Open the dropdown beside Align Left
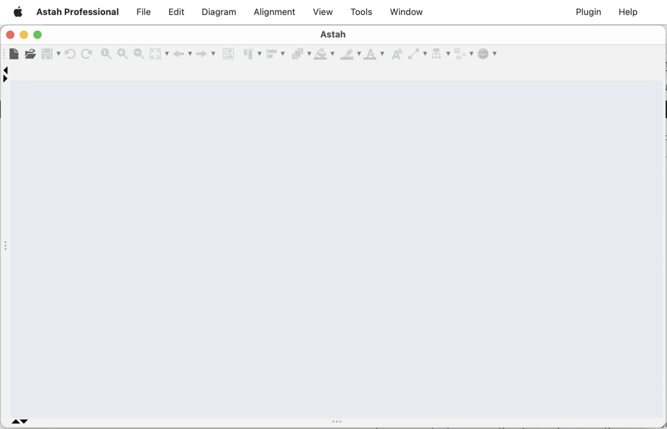This screenshot has height=429, width=667. (x=283, y=54)
